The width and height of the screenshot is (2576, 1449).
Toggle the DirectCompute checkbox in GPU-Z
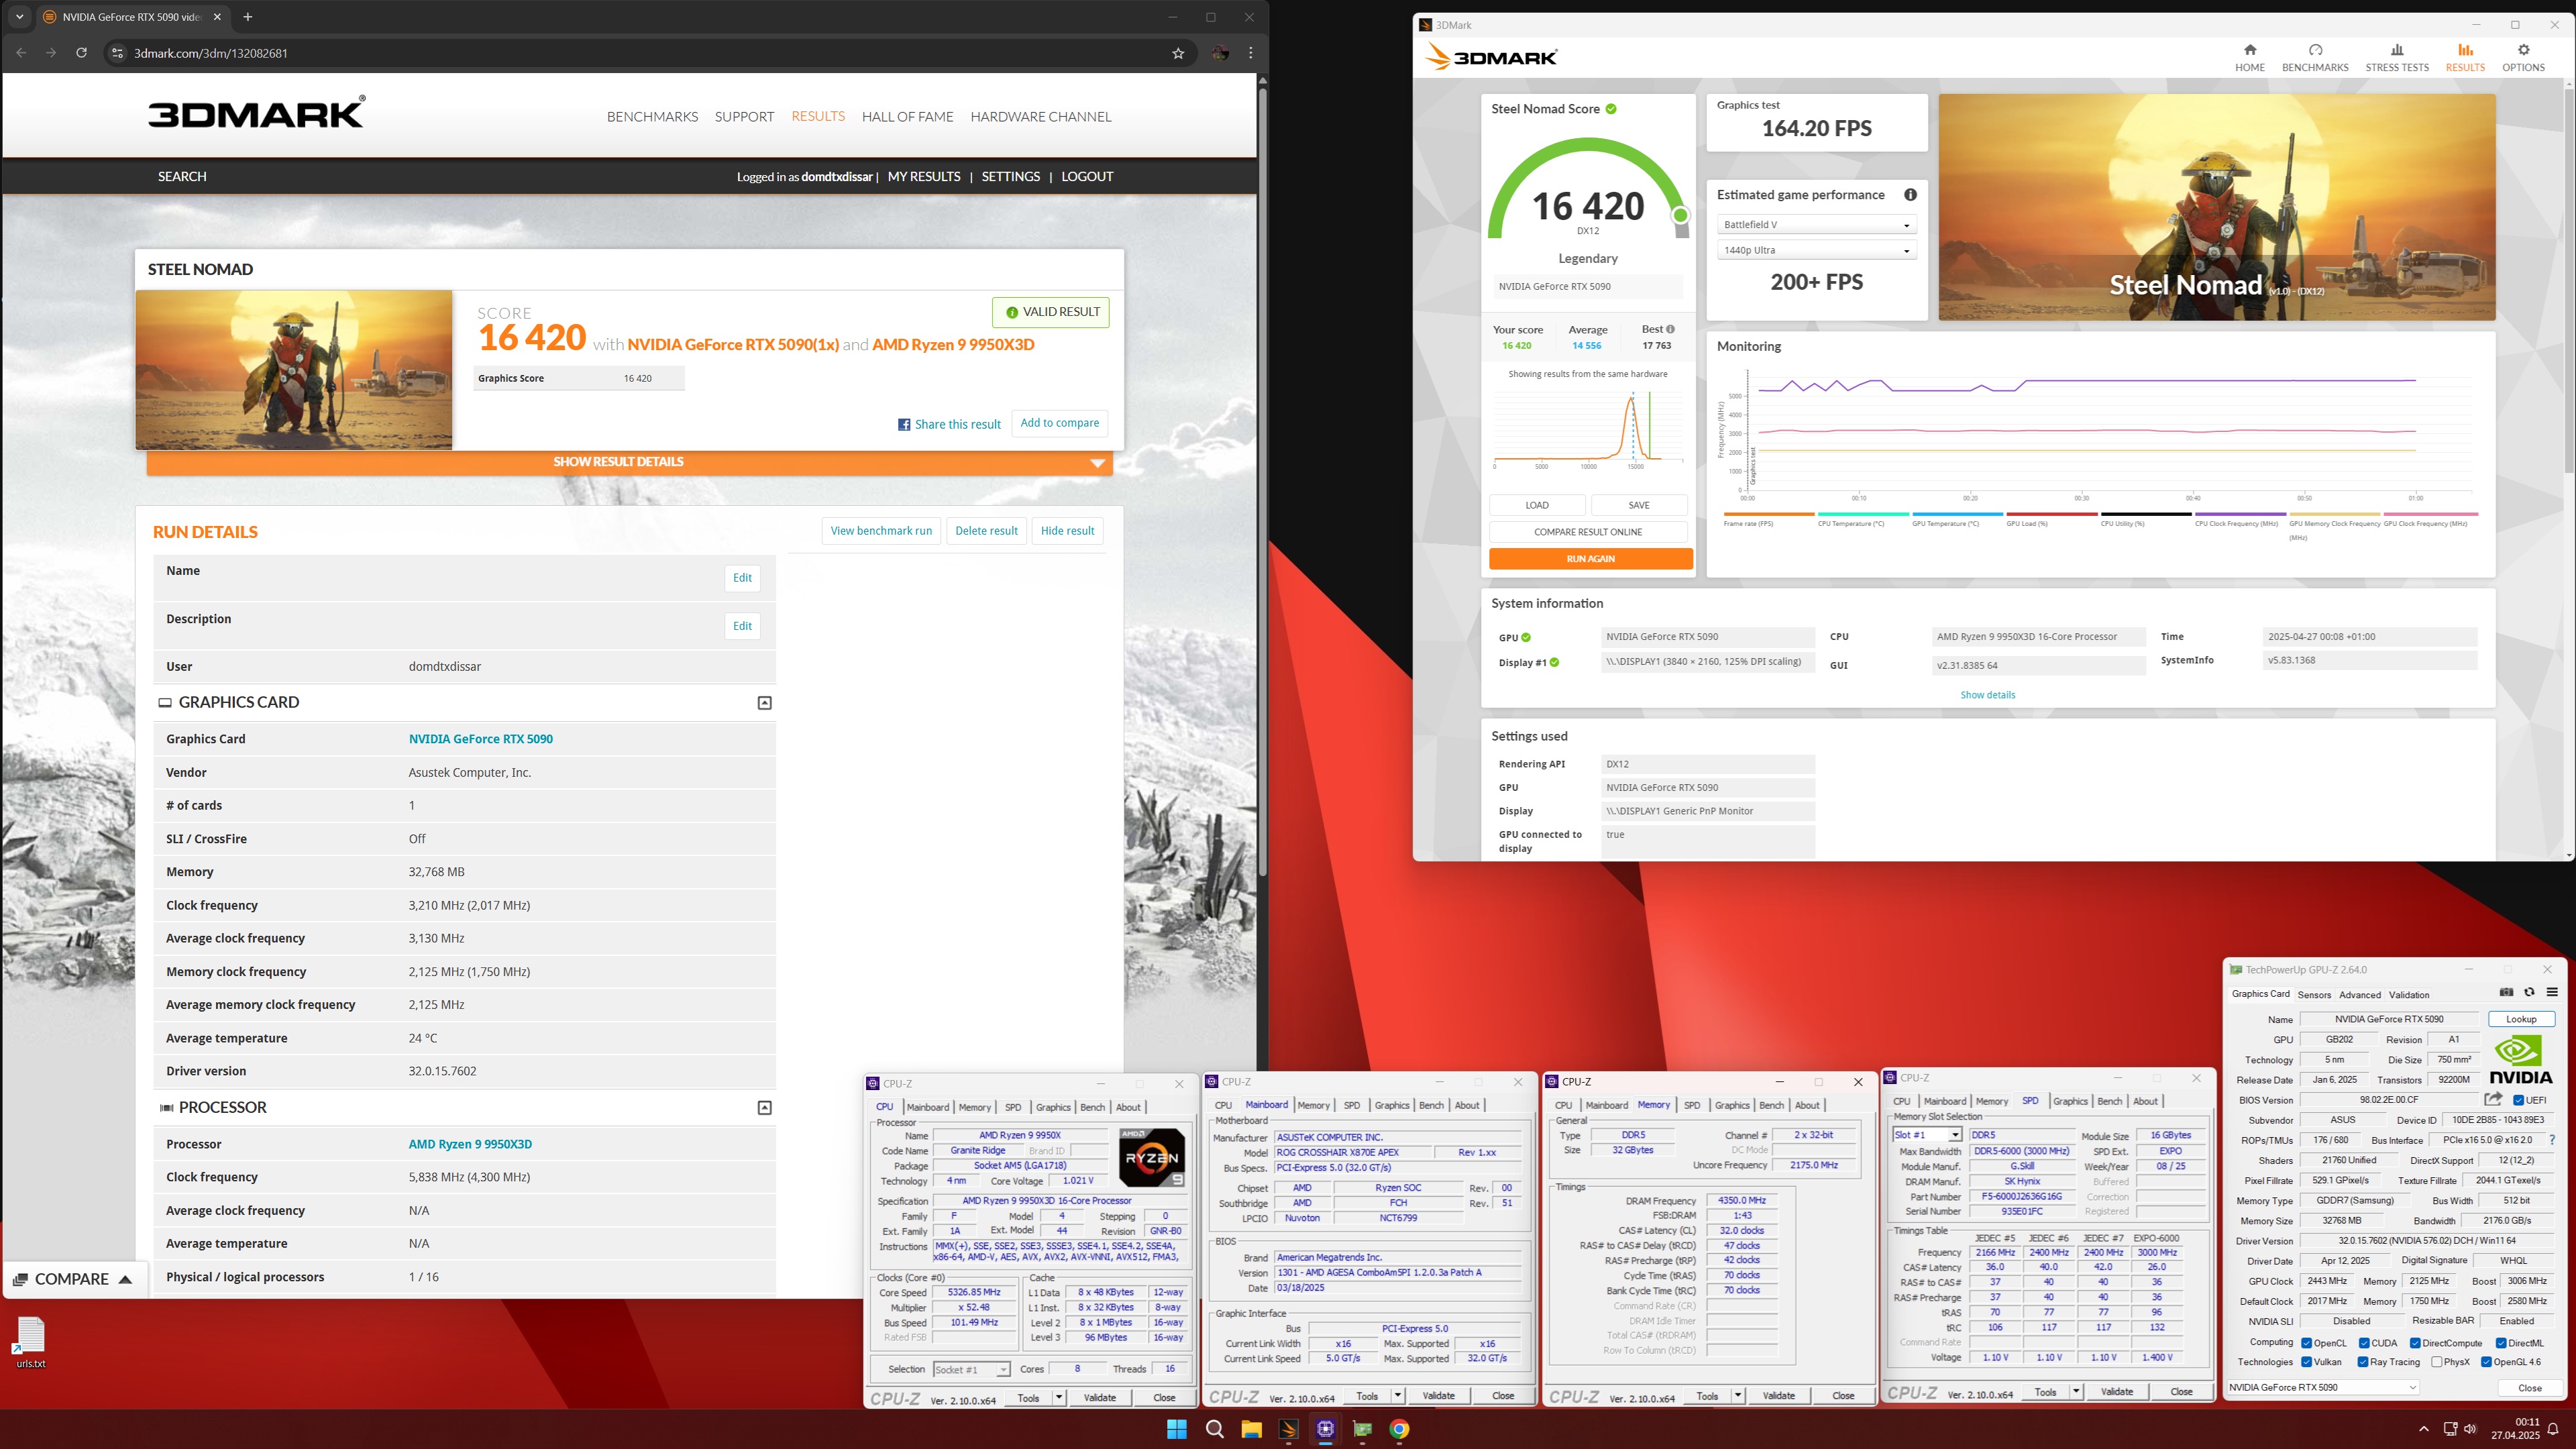tap(2415, 1343)
